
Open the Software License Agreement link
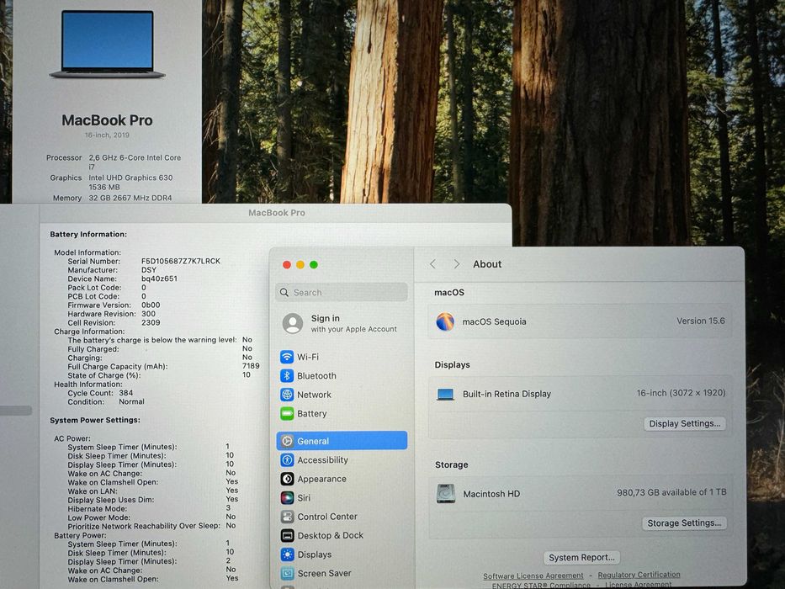pos(533,576)
